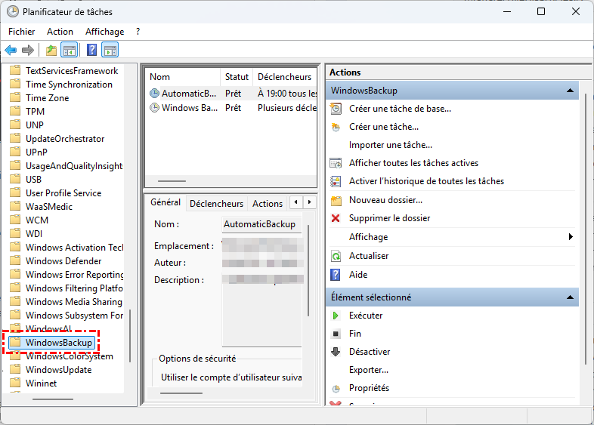Viewport: 594px width, 425px height.
Task: Click the AutomaticB... task clock icon
Action: click(155, 93)
